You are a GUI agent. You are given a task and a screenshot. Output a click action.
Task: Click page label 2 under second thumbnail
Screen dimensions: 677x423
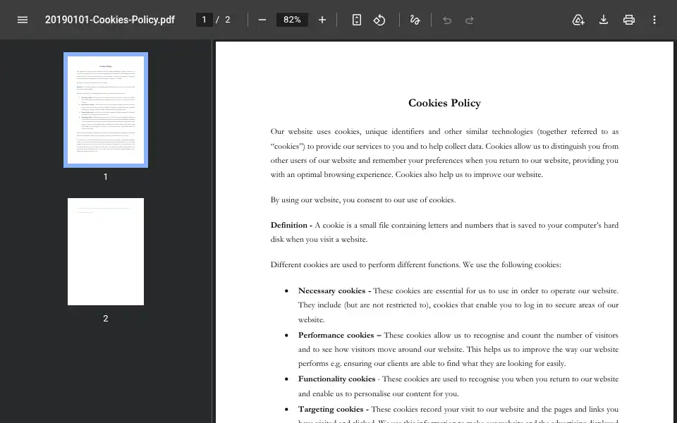[105, 319]
